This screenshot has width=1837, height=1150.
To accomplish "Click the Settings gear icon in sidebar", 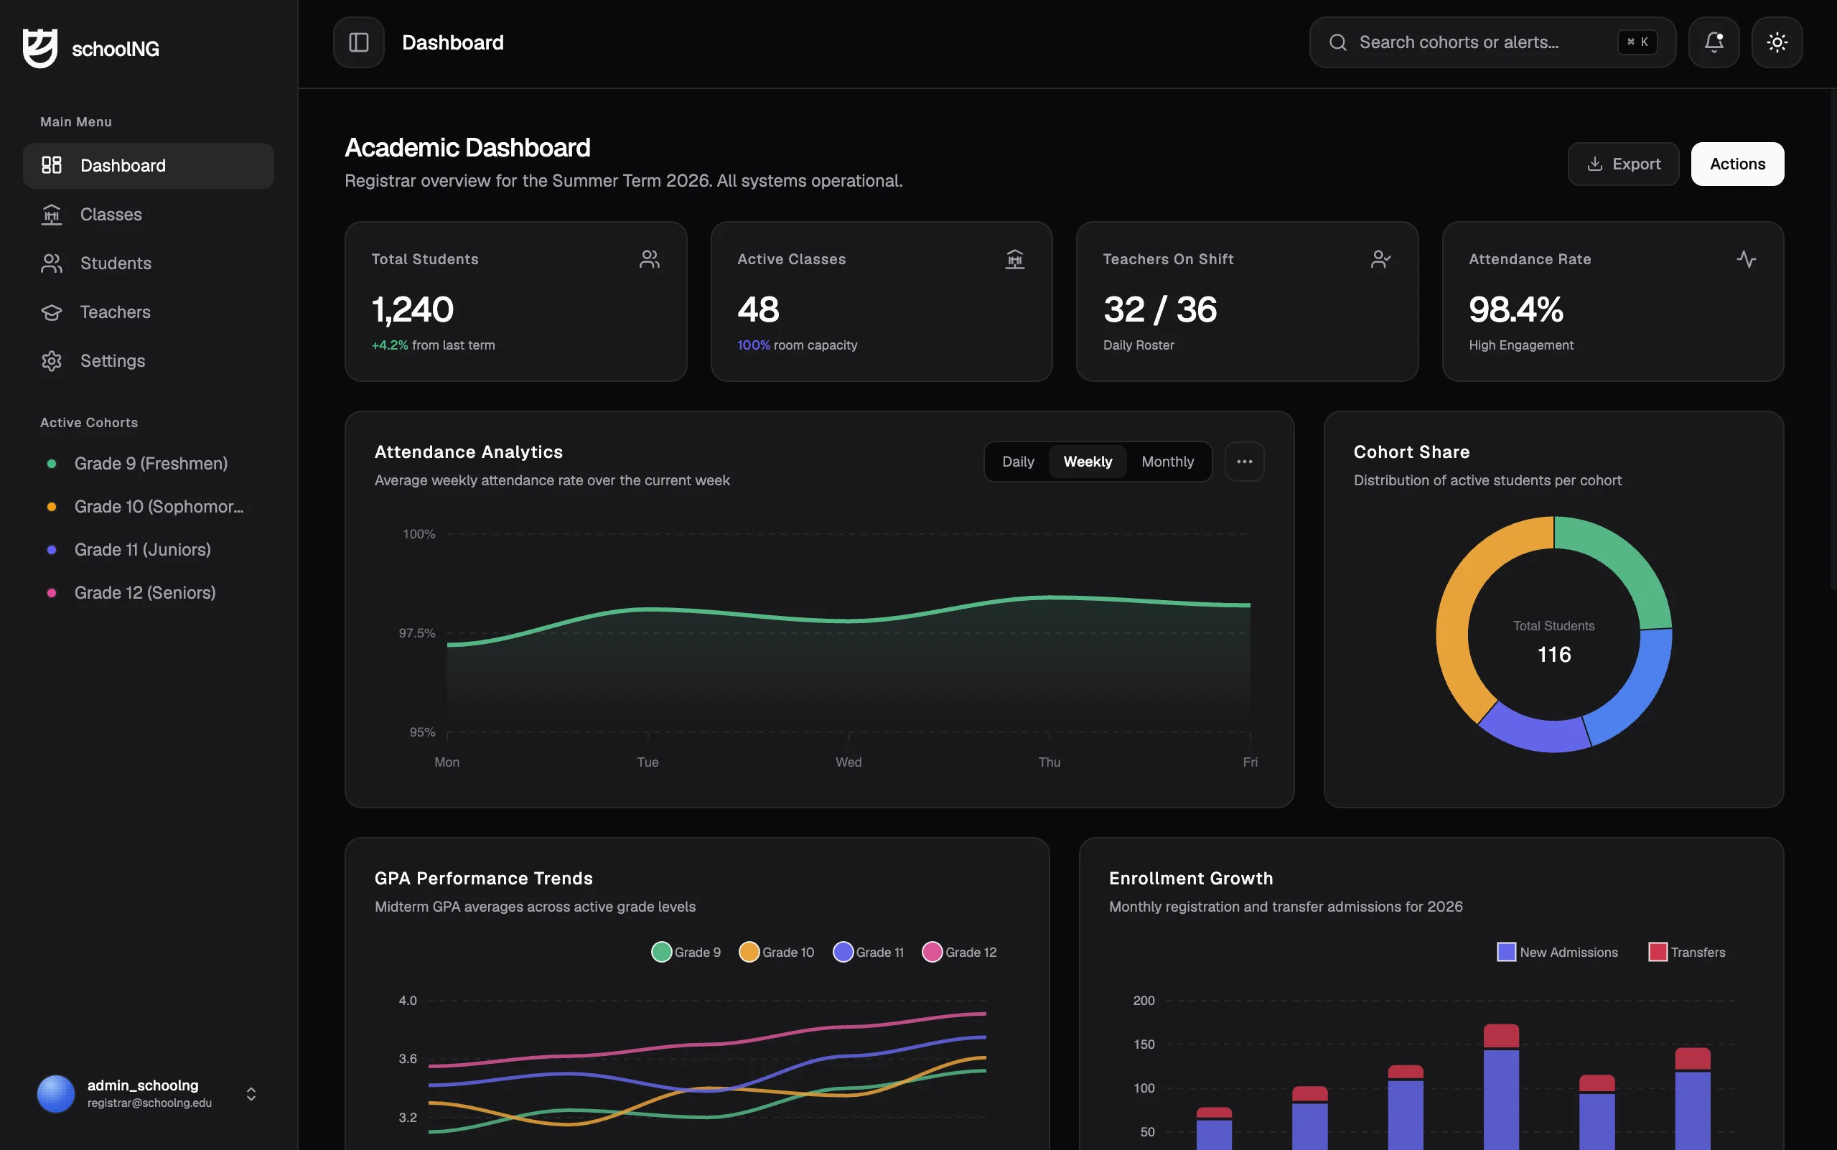I will pos(52,360).
